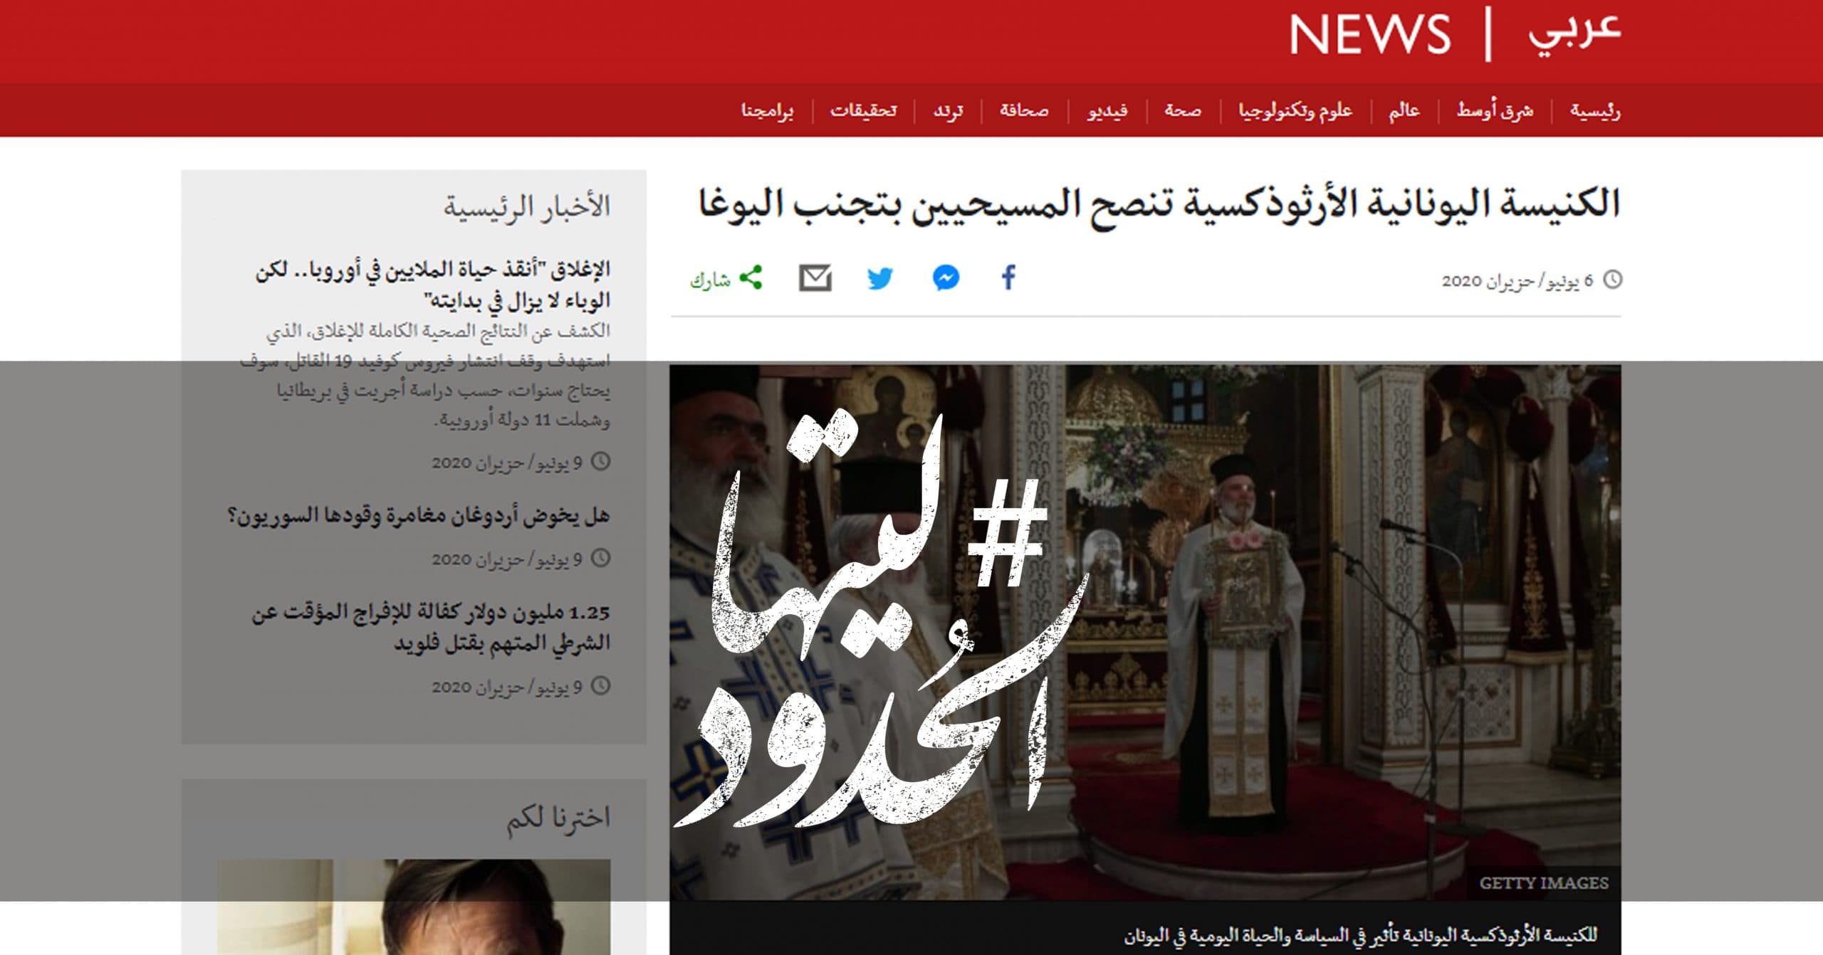The image size is (1823, 955).
Task: Click the article headline about اليوغا
Action: [1159, 205]
